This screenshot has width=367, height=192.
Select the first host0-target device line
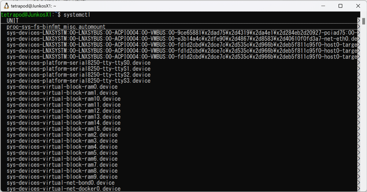click(x=122, y=44)
